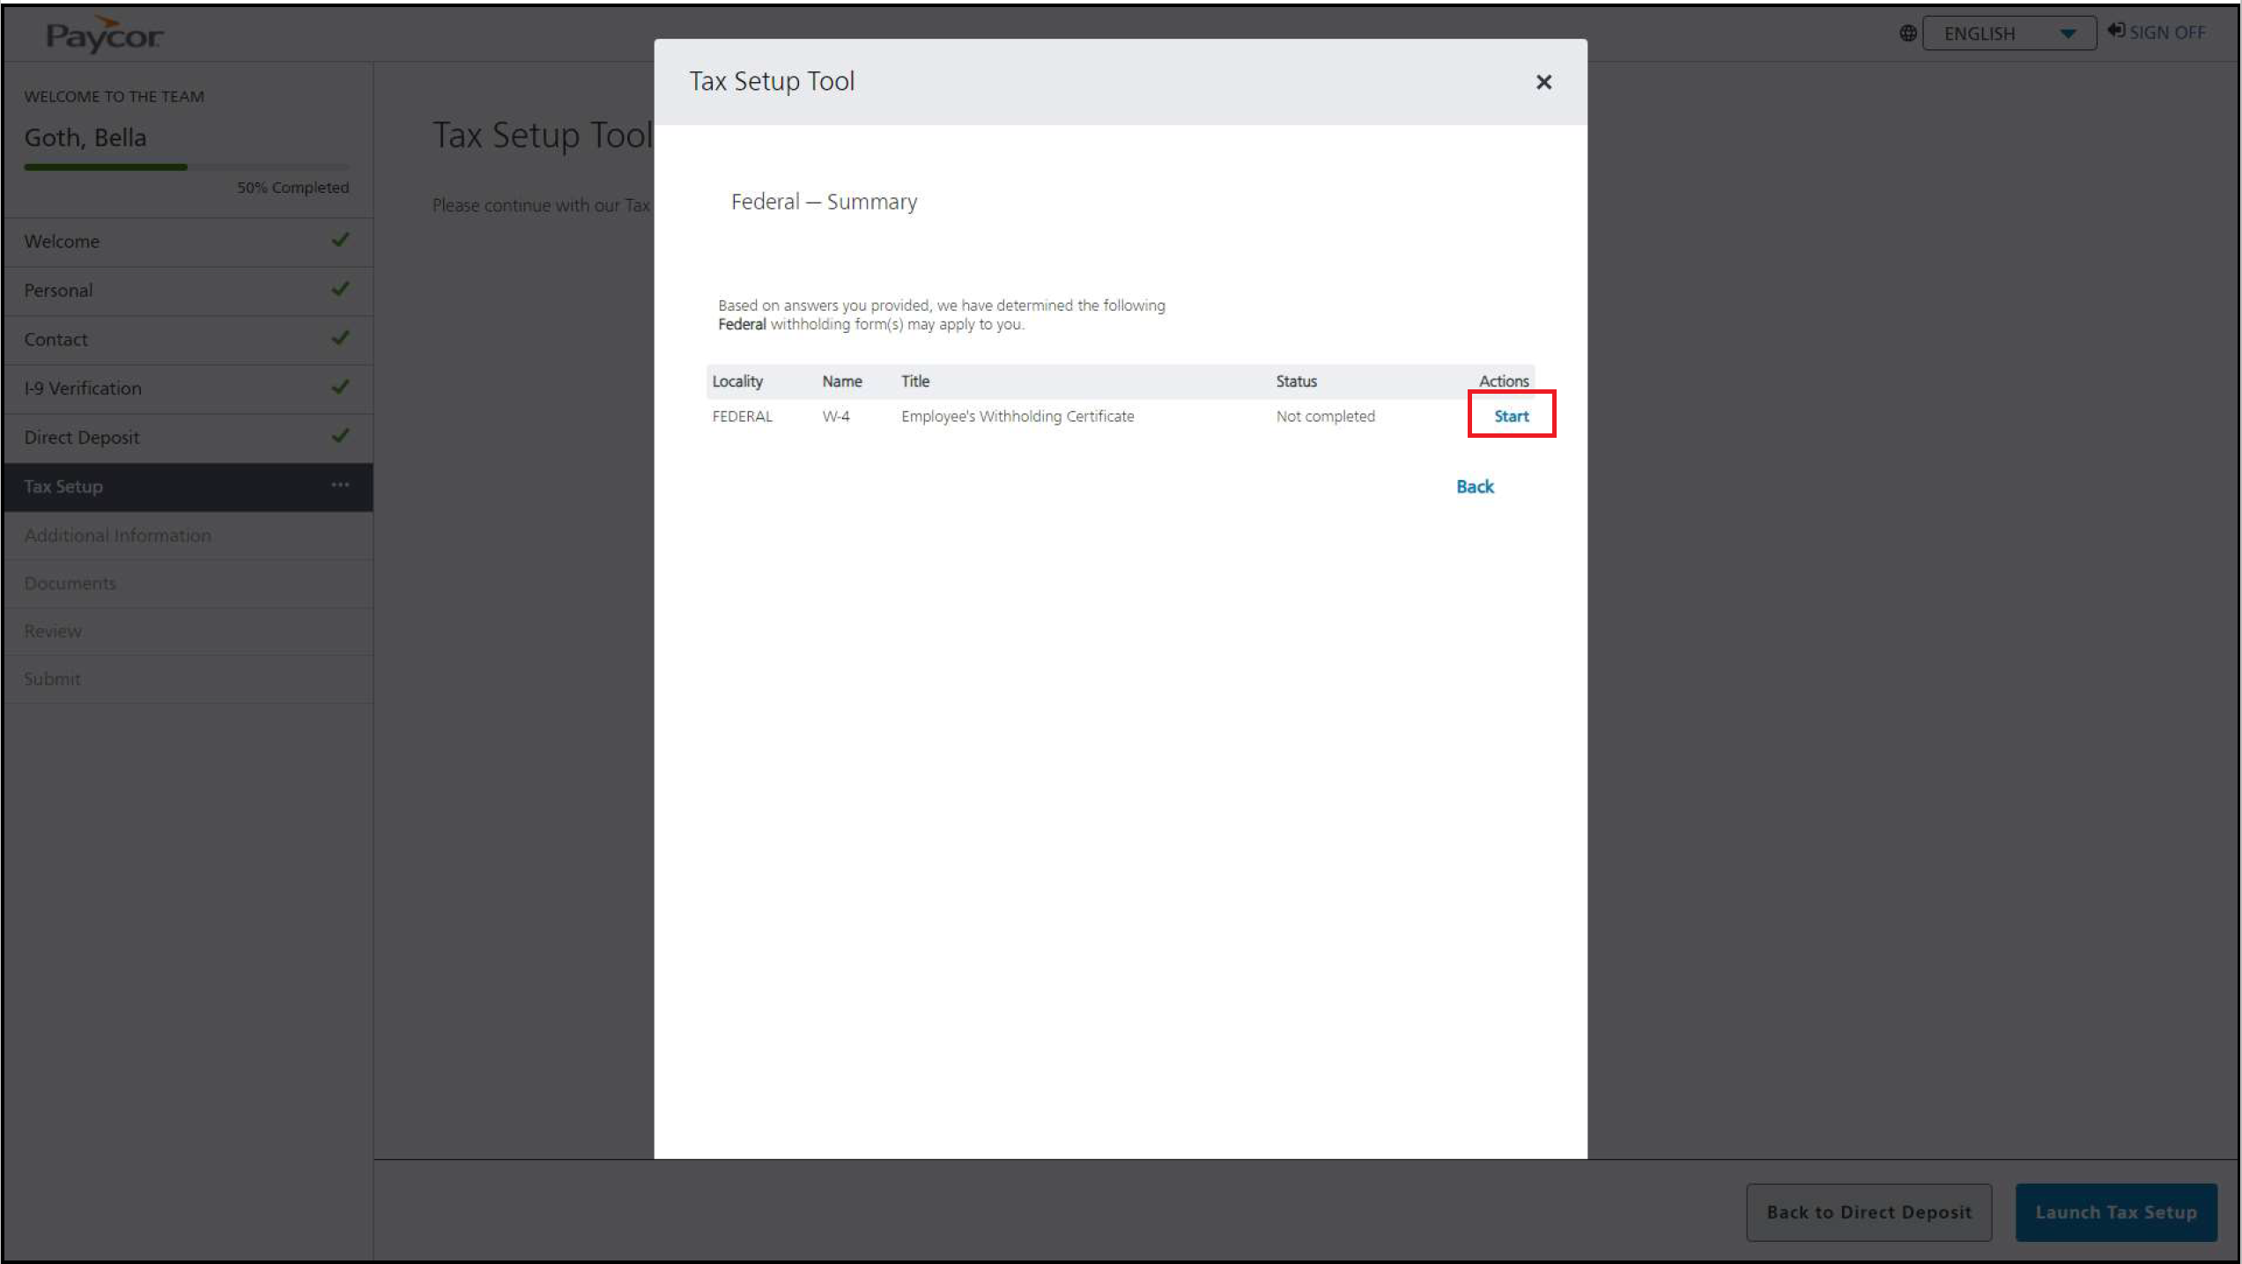
Task: Click the globe language icon
Action: [x=1907, y=33]
